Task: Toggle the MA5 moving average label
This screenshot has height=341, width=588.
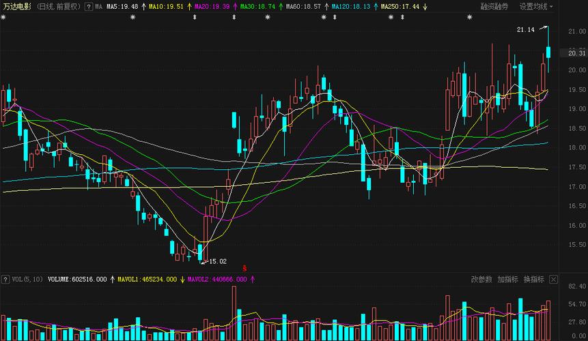Action: pyautogui.click(x=122, y=6)
